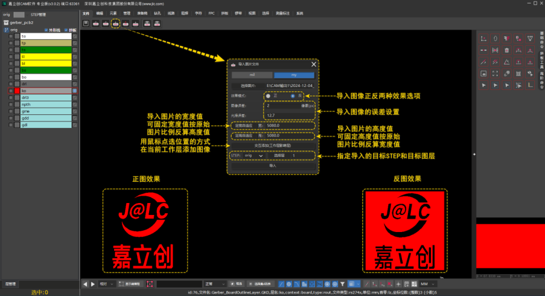Select the orig step tree item

(x=14, y=30)
